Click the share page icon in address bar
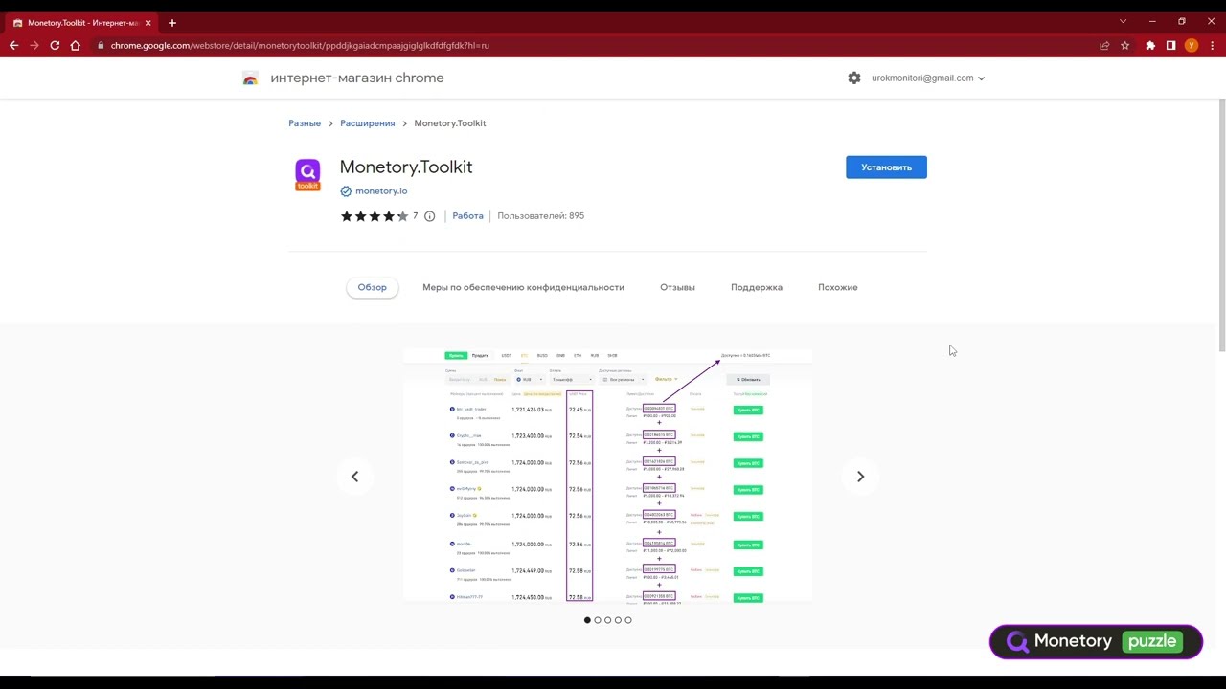 point(1104,45)
